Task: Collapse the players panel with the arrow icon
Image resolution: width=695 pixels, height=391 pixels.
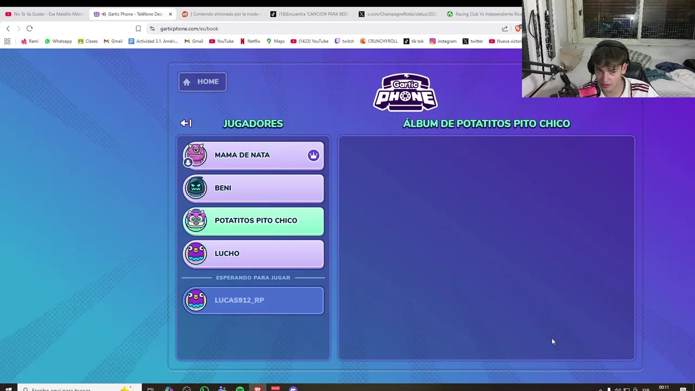Action: tap(186, 123)
